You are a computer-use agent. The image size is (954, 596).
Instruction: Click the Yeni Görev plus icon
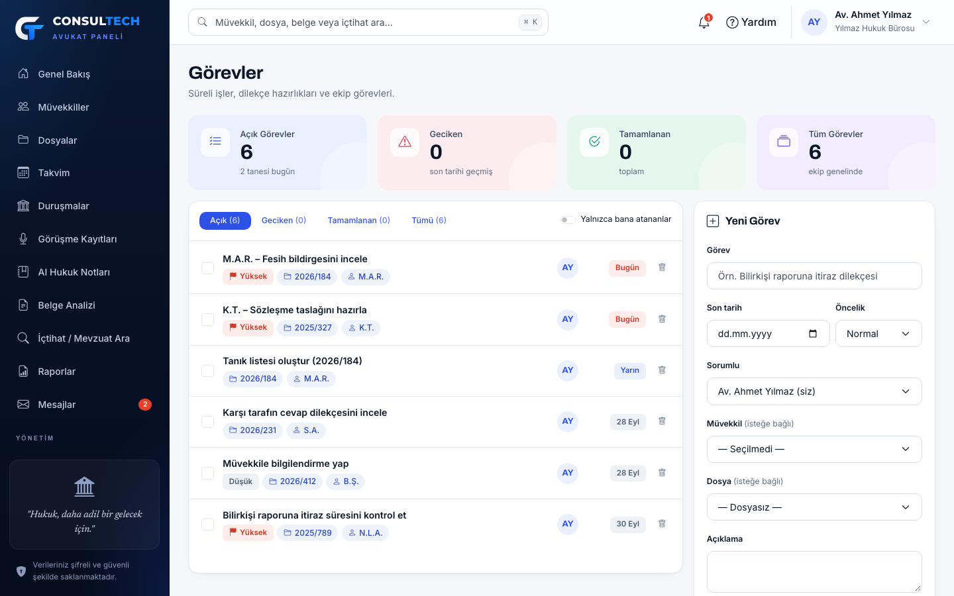coord(713,221)
